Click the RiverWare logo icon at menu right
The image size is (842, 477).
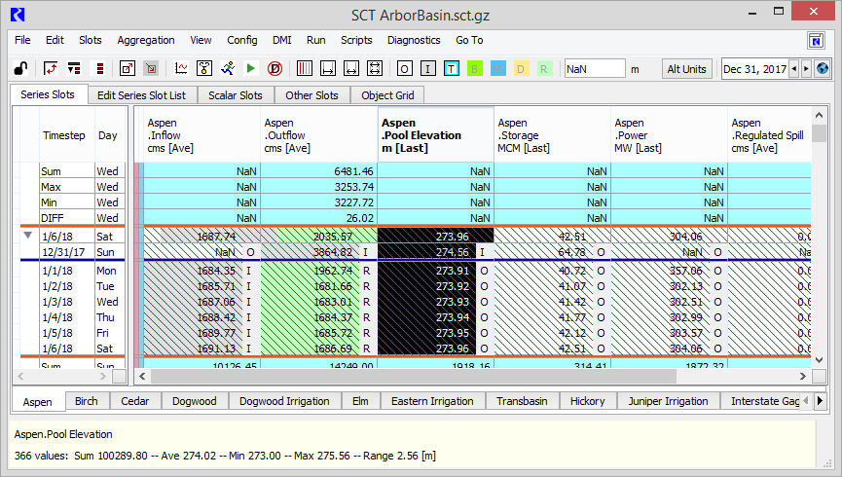[816, 41]
